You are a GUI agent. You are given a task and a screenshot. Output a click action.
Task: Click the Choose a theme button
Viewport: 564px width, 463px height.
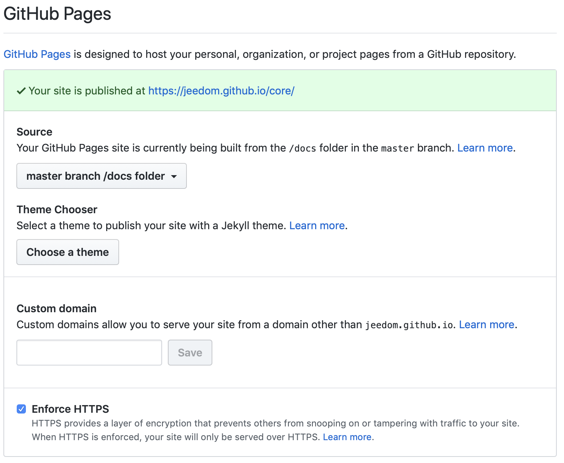tap(68, 252)
